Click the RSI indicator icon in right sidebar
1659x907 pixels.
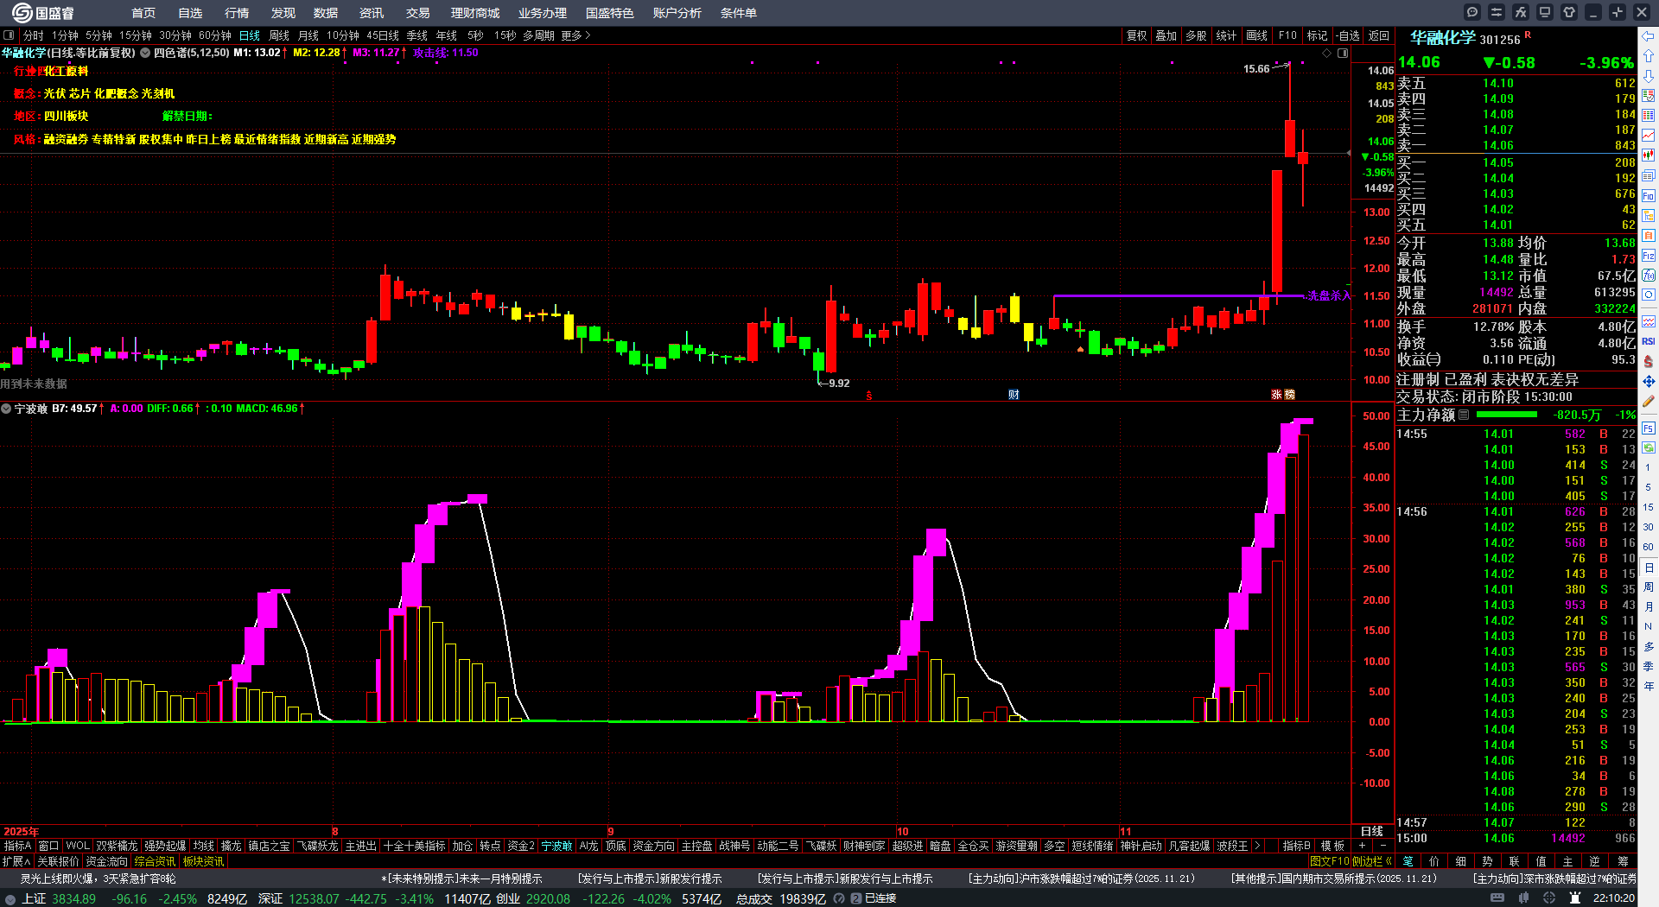tap(1649, 341)
